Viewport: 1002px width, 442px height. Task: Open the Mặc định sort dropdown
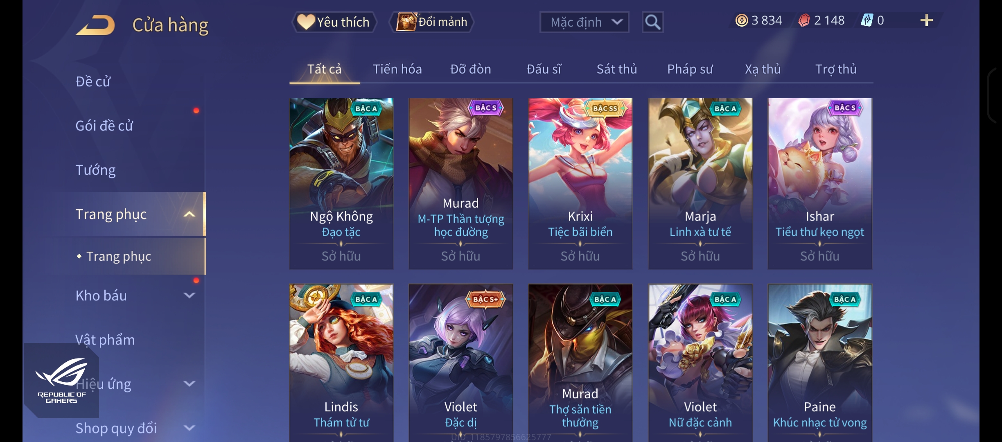coord(584,22)
